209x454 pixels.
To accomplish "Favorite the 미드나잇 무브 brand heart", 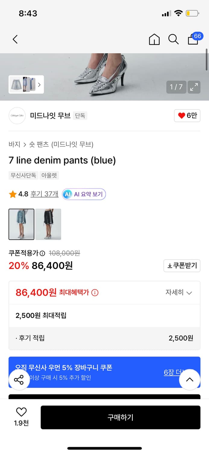I will [187, 116].
